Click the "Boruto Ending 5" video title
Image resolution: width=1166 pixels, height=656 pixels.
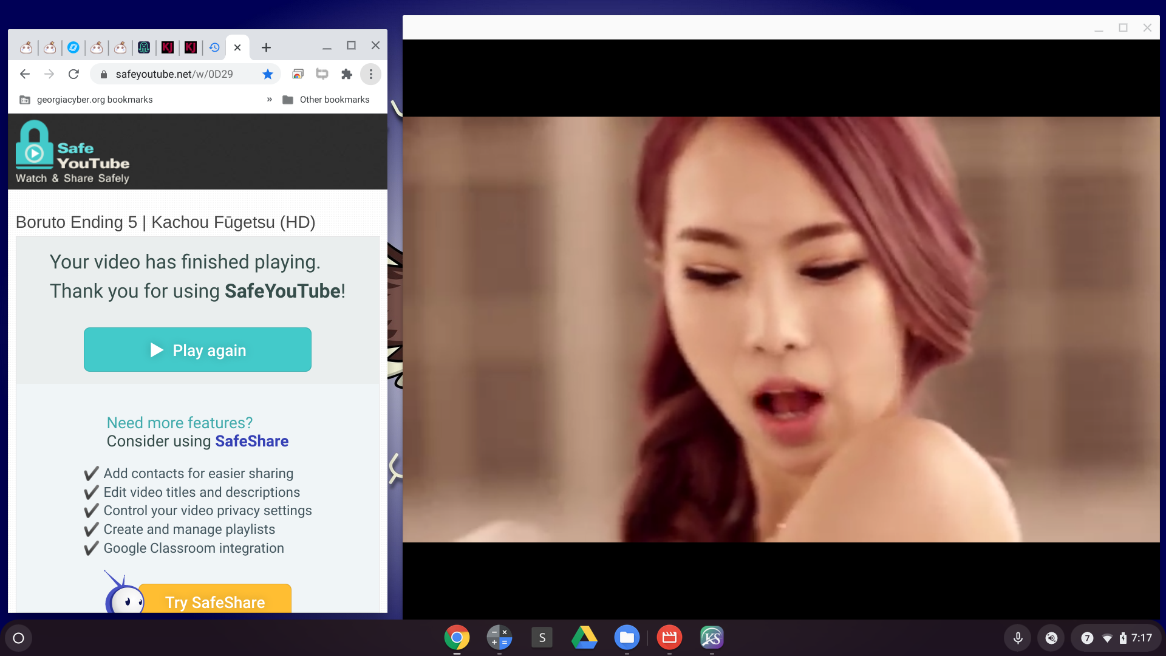click(165, 222)
